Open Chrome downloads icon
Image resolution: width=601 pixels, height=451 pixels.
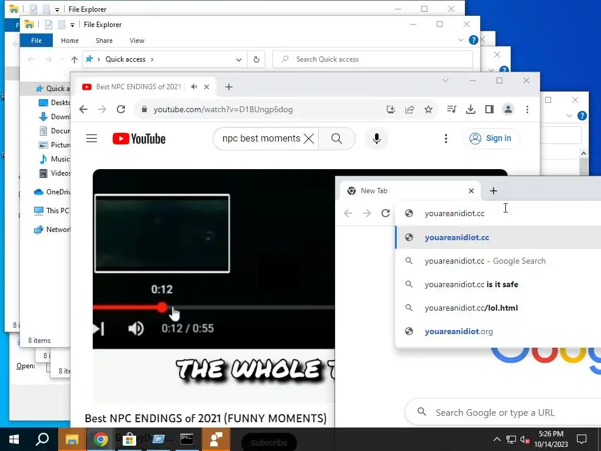(470, 109)
